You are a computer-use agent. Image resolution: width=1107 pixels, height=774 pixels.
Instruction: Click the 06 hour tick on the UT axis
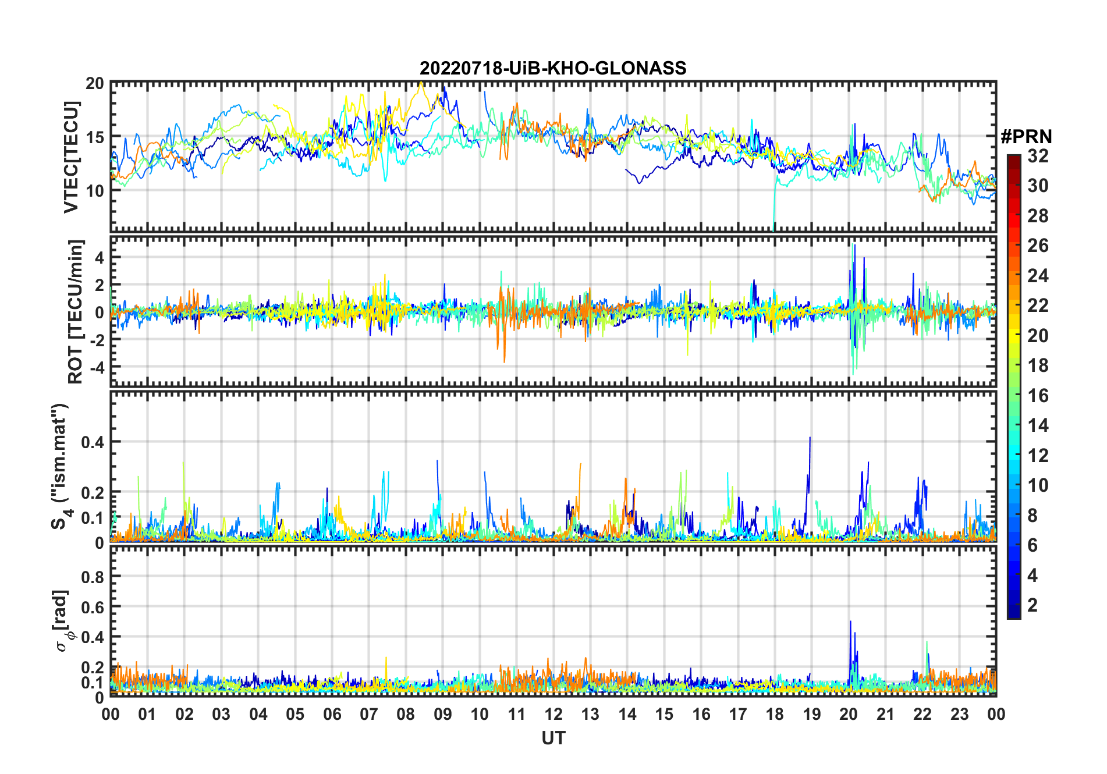[x=332, y=714]
